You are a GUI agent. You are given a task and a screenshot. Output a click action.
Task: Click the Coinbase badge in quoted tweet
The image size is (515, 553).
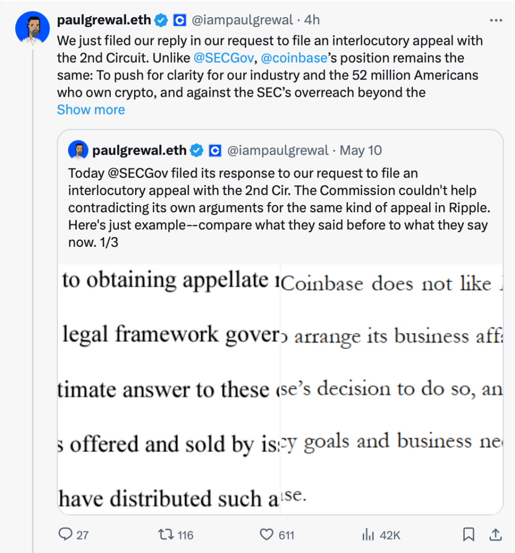[x=215, y=151]
